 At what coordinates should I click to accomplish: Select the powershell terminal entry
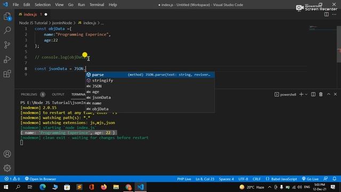pos(286,94)
